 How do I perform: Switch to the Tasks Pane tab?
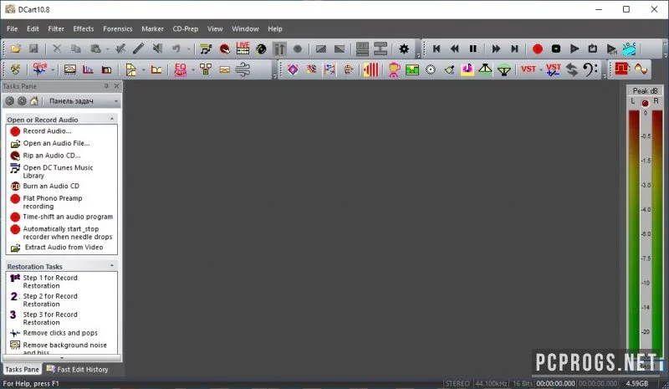coord(22,370)
